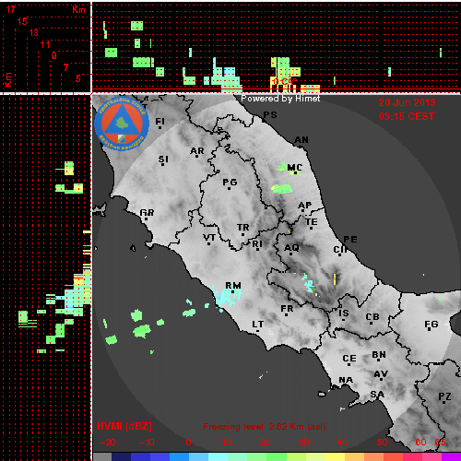Select the AV city label
Viewport: 461px width, 461px height.
click(x=381, y=374)
